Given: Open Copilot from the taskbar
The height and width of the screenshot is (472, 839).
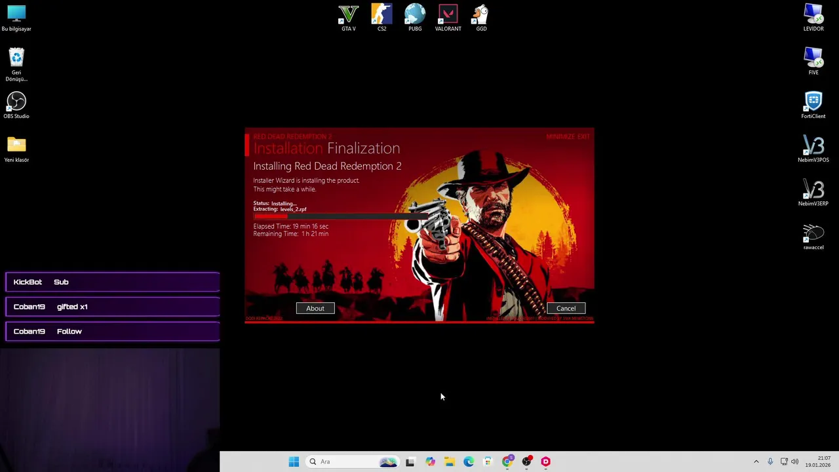Looking at the screenshot, I should 430,462.
